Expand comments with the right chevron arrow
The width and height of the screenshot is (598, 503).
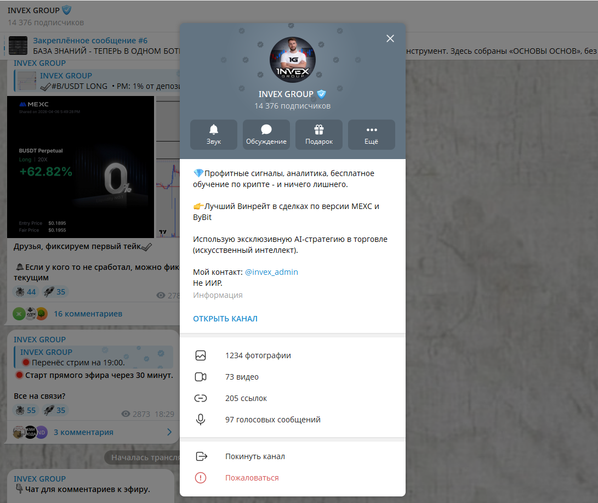tap(169, 432)
